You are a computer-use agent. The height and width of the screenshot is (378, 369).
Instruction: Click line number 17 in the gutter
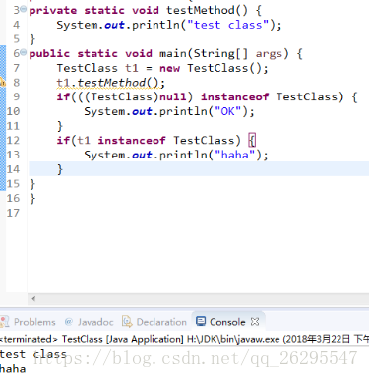click(13, 213)
